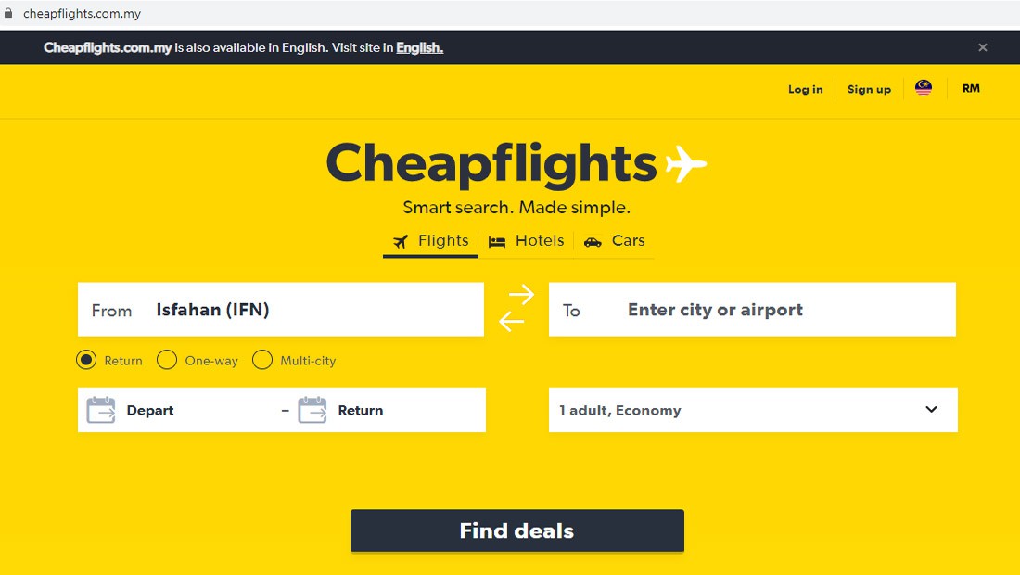
Task: Click the airplane in the Cheapflights logo
Action: point(686,162)
